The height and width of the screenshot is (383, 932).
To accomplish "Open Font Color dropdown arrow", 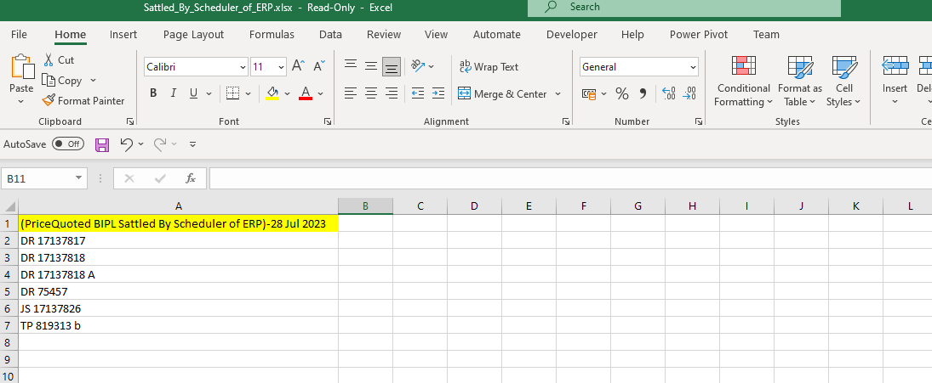I will click(320, 93).
